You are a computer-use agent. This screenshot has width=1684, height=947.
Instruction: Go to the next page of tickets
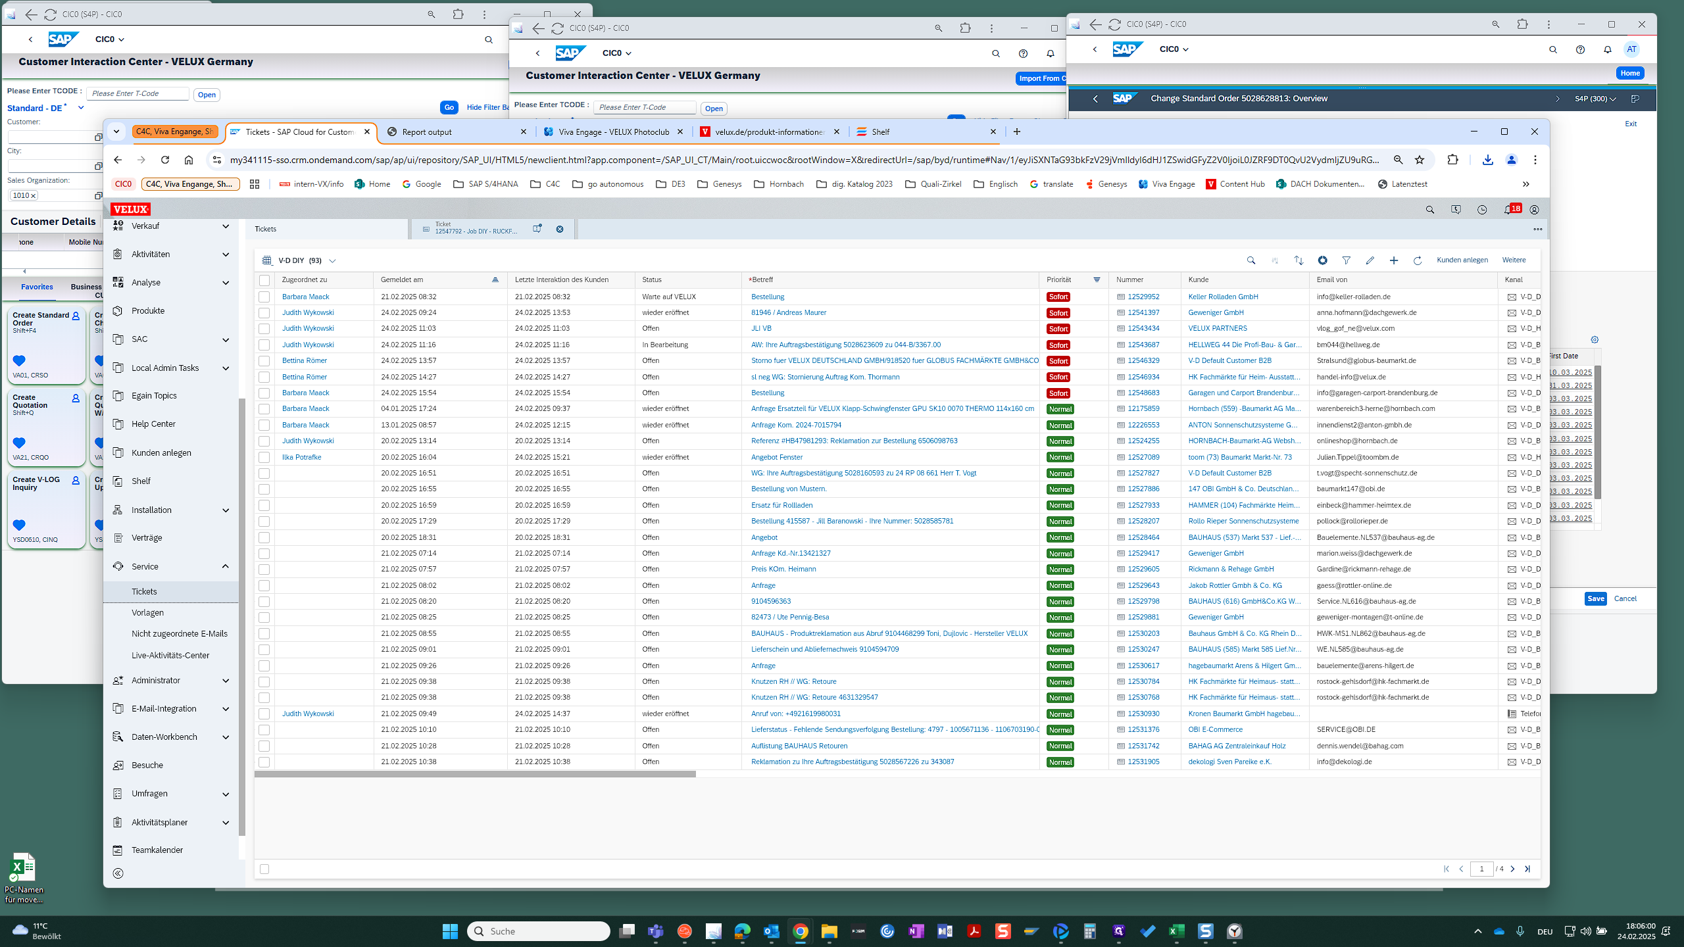1512,869
